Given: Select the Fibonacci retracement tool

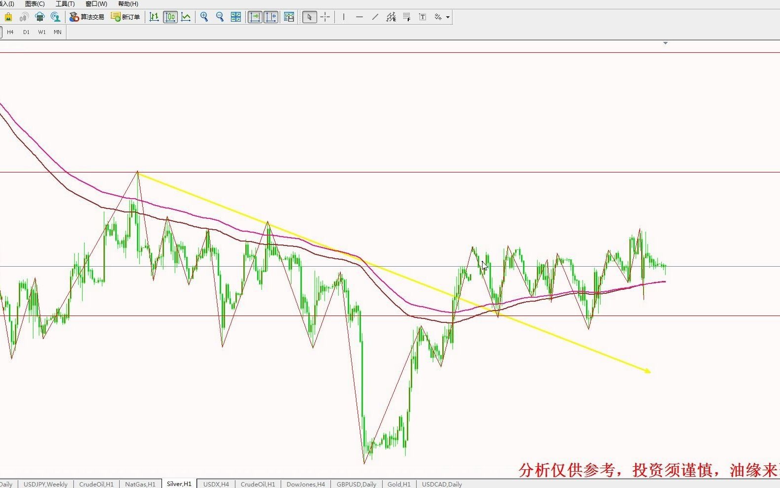Looking at the screenshot, I should (407, 17).
